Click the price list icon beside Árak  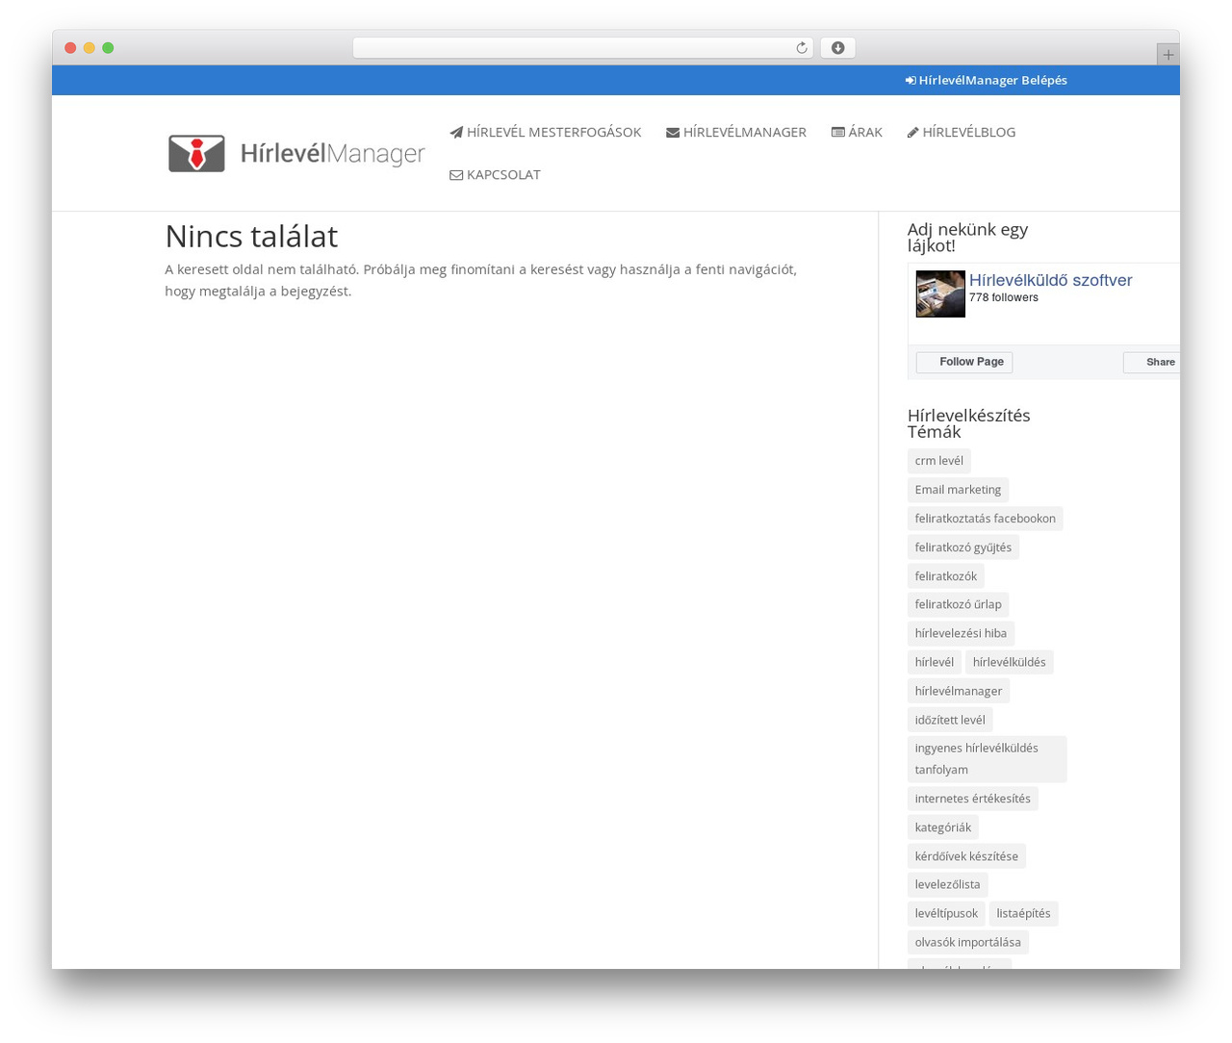(838, 133)
